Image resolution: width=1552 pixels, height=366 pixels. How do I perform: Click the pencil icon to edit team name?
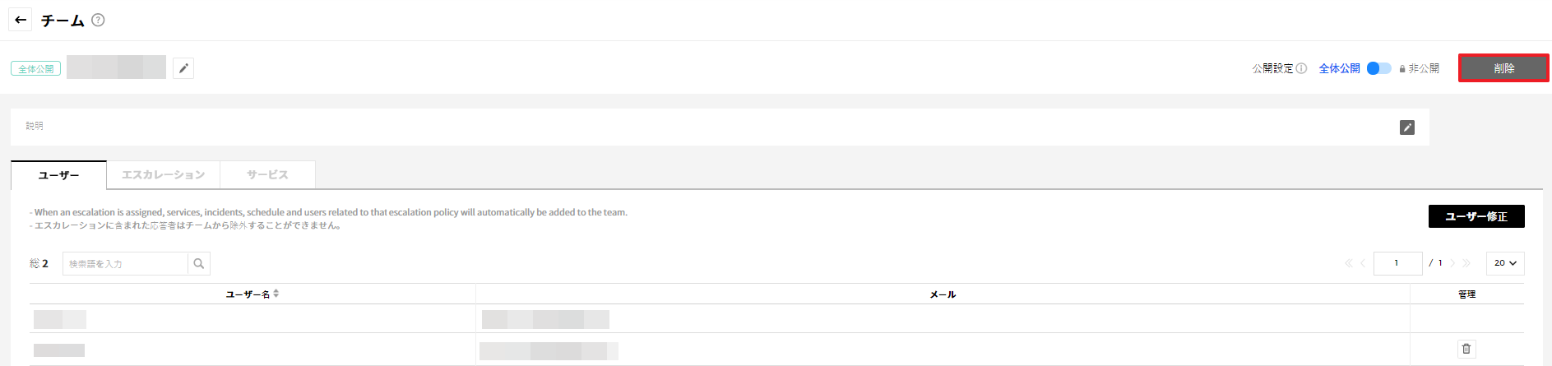tap(183, 68)
